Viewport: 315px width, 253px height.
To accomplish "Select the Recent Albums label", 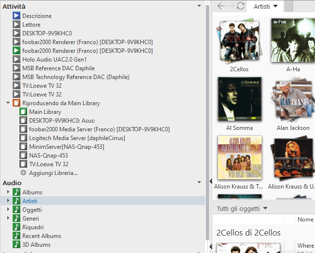I will [x=42, y=236].
